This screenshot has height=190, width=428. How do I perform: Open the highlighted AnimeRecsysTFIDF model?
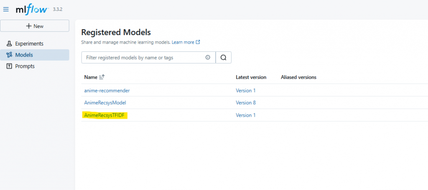coord(104,116)
